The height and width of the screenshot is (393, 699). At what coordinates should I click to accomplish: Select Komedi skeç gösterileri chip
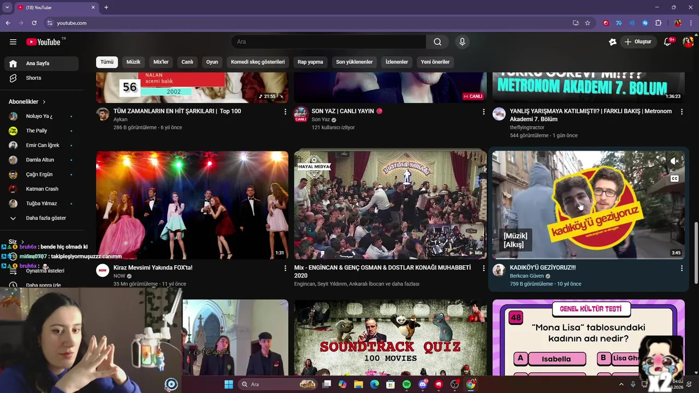pos(258,62)
